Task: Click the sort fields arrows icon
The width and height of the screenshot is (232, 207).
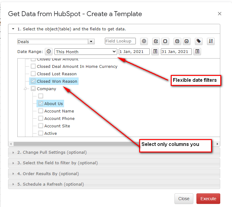Action: pos(211,41)
